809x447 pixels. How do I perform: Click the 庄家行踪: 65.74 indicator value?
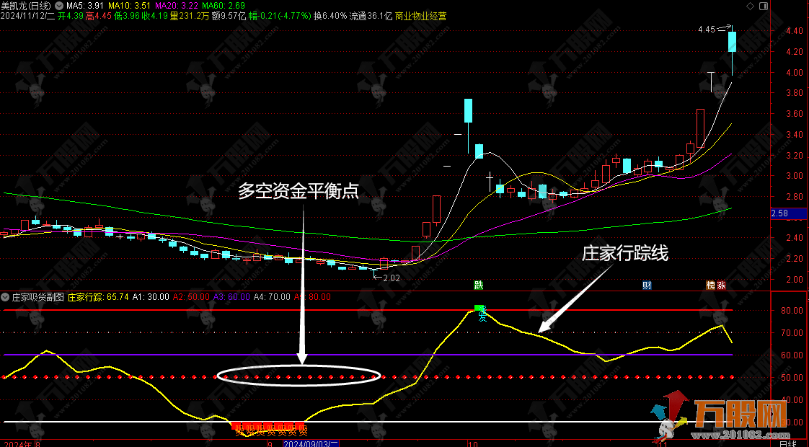pyautogui.click(x=98, y=297)
